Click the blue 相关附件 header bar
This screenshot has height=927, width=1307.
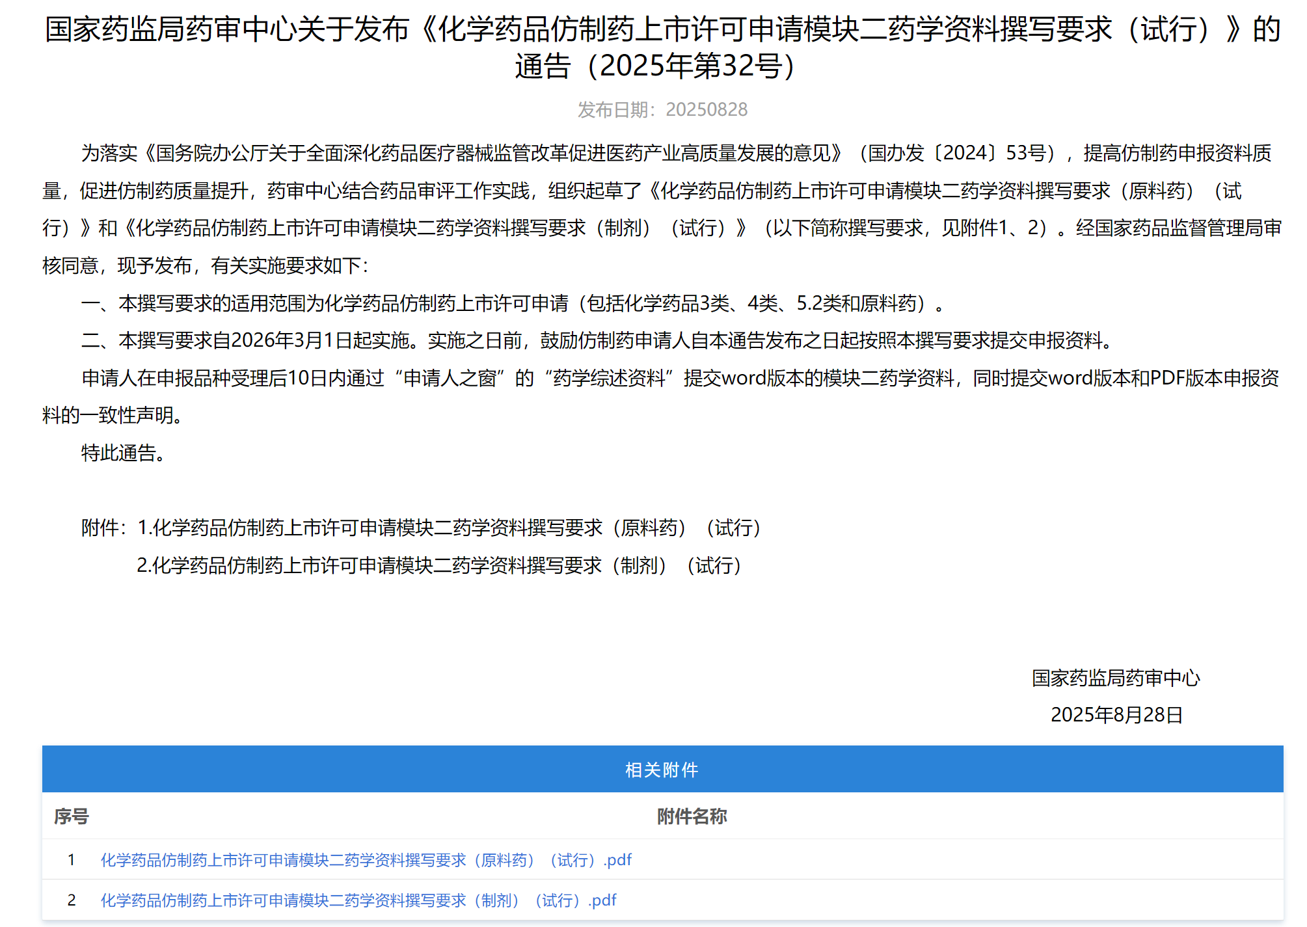[x=662, y=770]
